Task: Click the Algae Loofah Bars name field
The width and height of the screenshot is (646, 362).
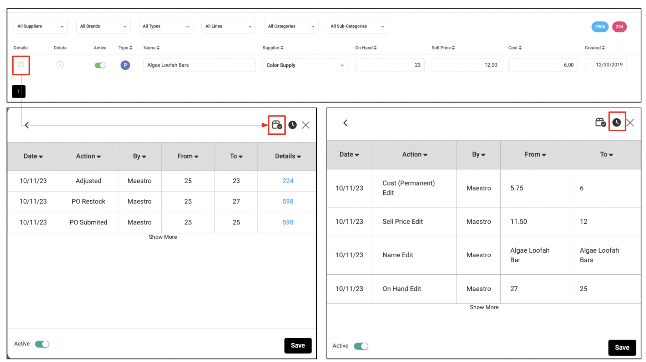Action: click(199, 65)
